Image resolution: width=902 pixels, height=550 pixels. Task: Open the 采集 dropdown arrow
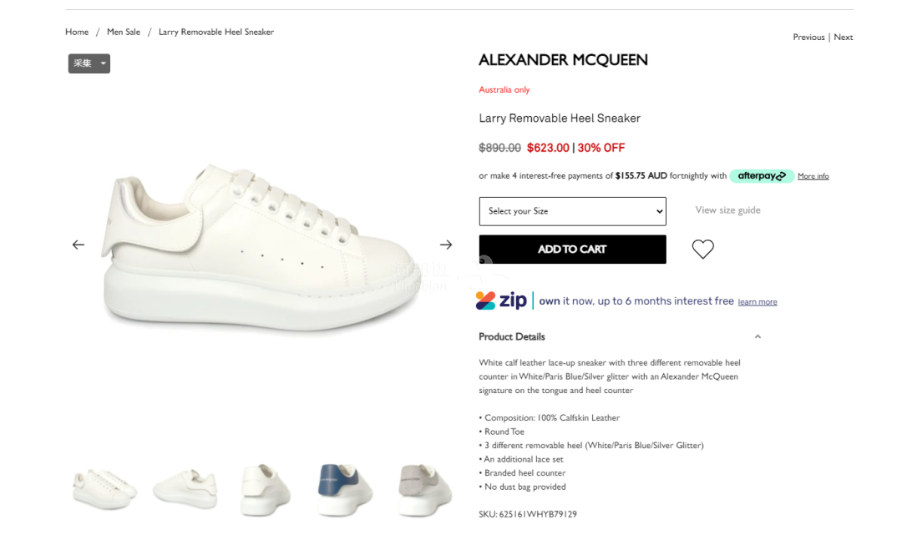(103, 63)
